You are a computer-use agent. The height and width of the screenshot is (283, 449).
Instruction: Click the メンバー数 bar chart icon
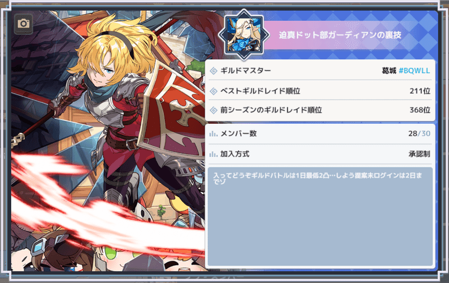(x=213, y=133)
